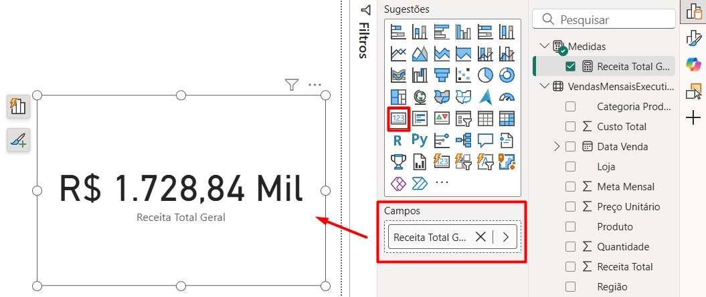The width and height of the screenshot is (706, 297).
Task: Add the gauge visual
Action: [507, 97]
